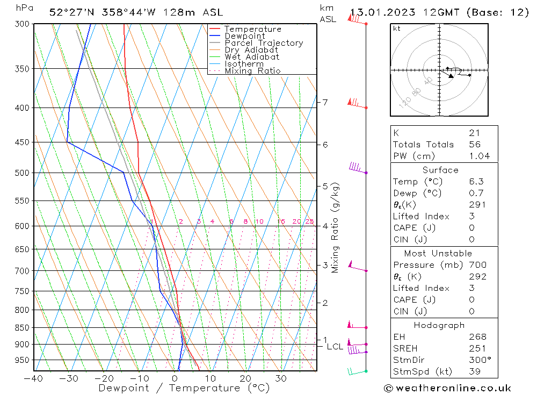
Task: Click the LCL label
Action: coord(335,347)
